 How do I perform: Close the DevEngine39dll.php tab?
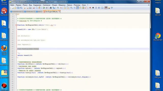pyautogui.click(x=59, y=12)
